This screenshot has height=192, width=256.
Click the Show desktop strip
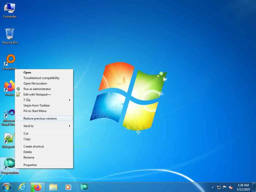pos(254,187)
